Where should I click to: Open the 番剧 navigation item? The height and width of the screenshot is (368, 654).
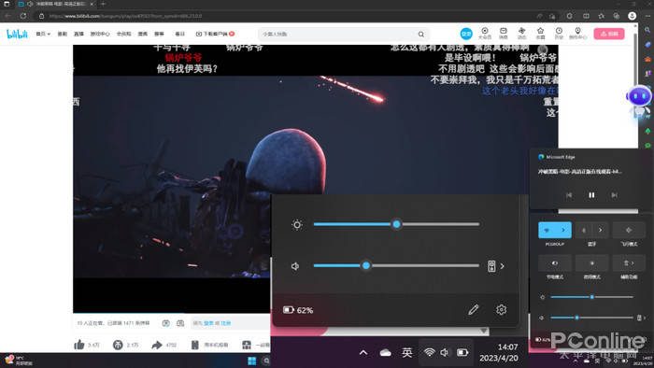(62, 34)
